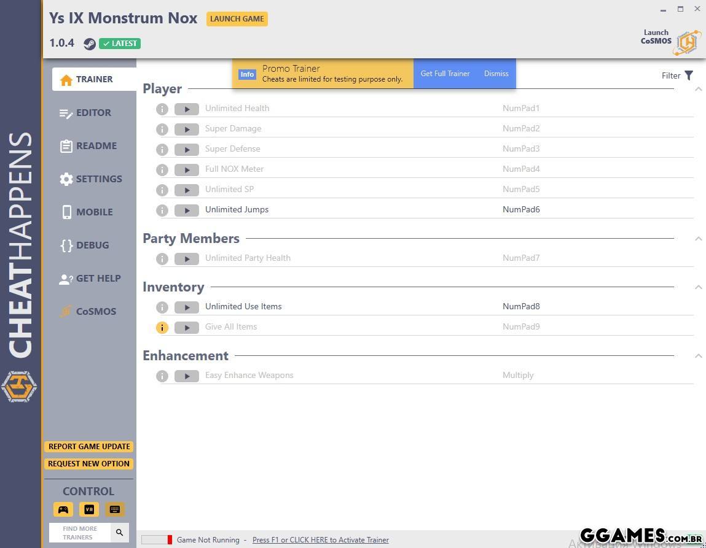
Task: Launch CoSMOS via the hexagon logo icon
Action: click(687, 42)
